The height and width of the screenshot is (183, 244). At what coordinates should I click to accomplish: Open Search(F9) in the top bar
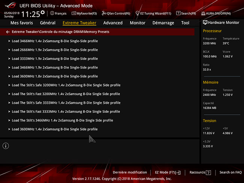pyautogui.click(x=186, y=13)
